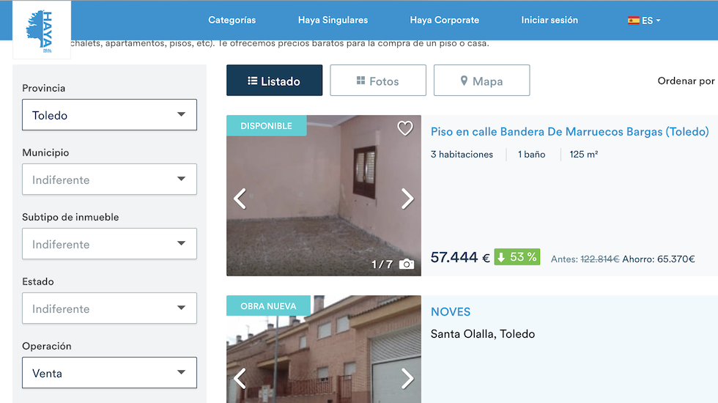Switch to Listado view

274,80
